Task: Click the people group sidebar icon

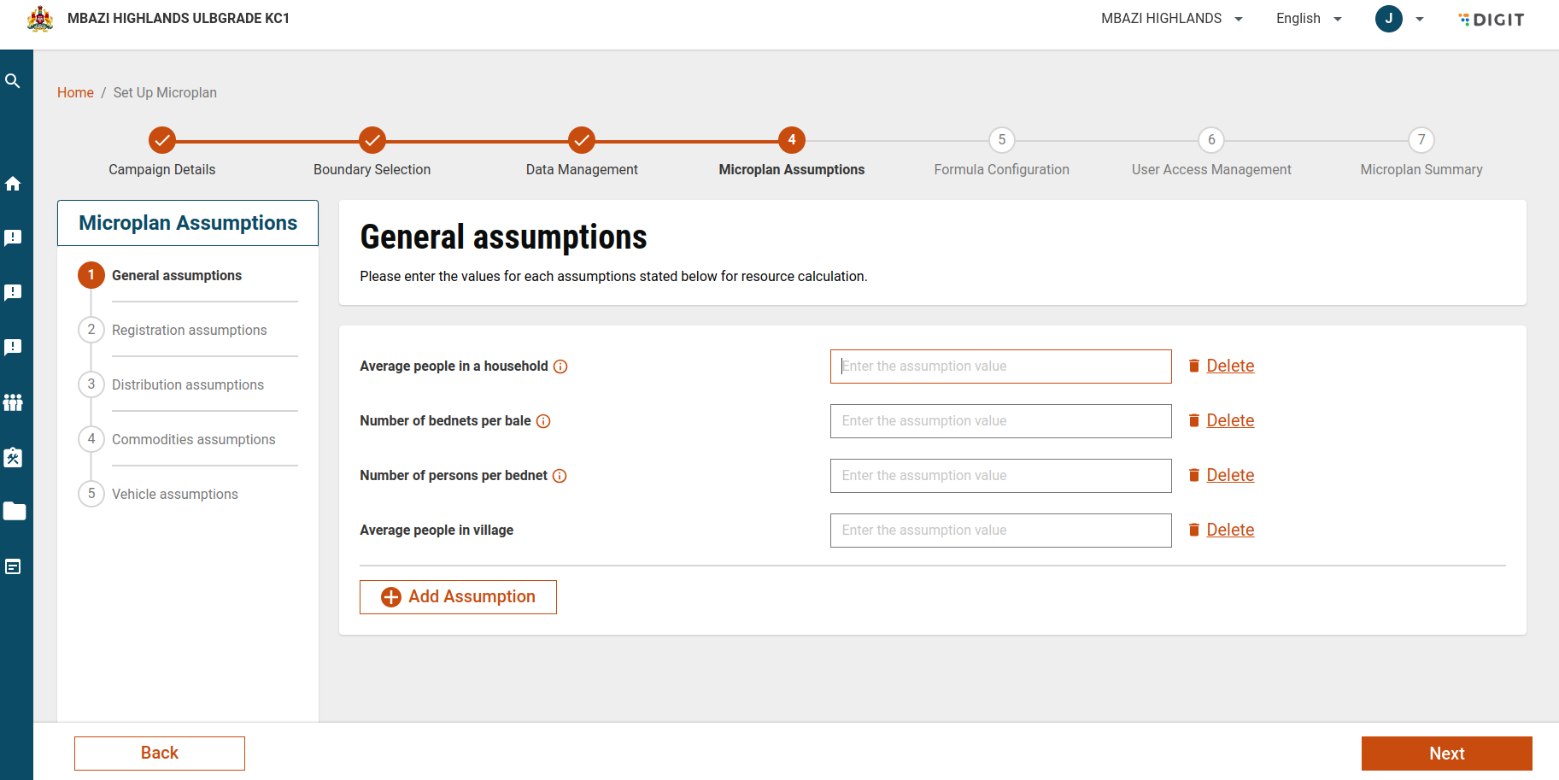Action: tap(13, 402)
